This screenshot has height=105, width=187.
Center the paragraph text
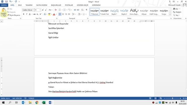click(63, 14)
